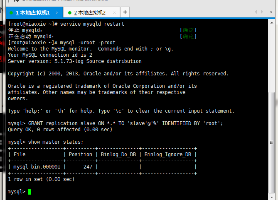Click the scrollbar up arrow
The image size is (278, 200).
272,23
